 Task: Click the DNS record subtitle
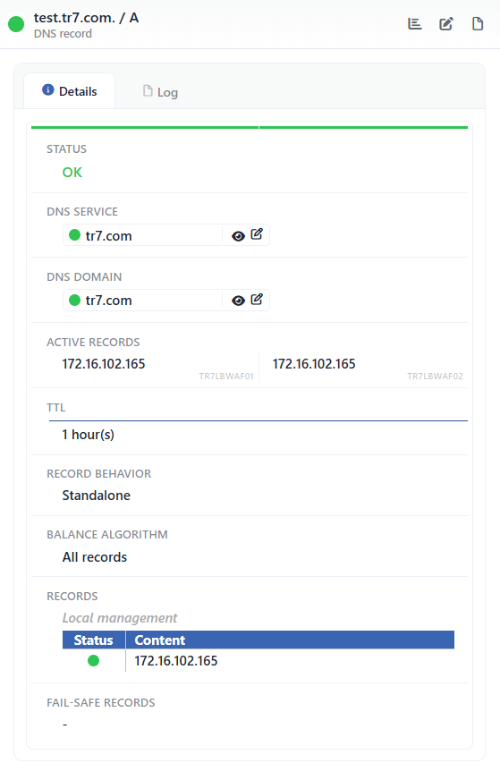point(63,34)
